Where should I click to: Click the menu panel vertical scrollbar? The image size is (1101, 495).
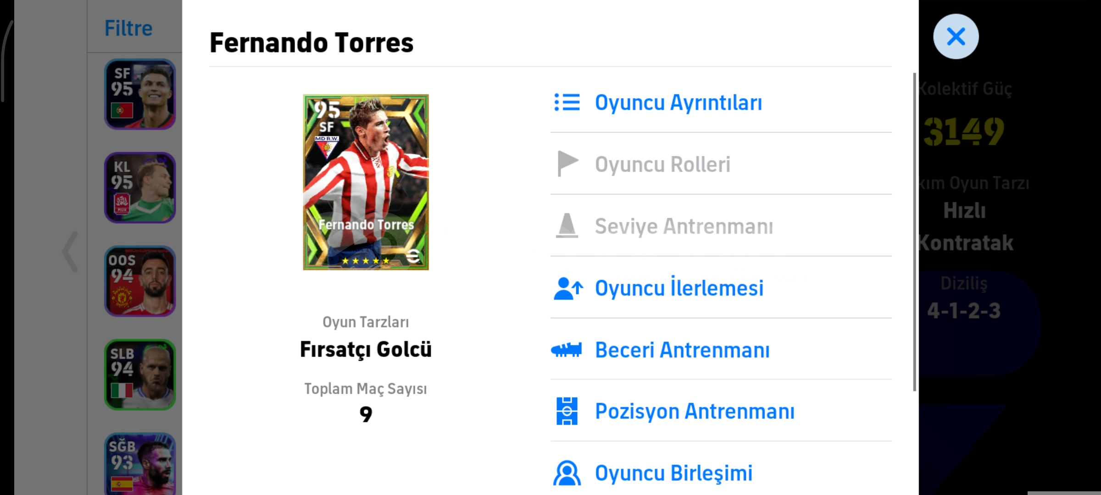tap(914, 231)
